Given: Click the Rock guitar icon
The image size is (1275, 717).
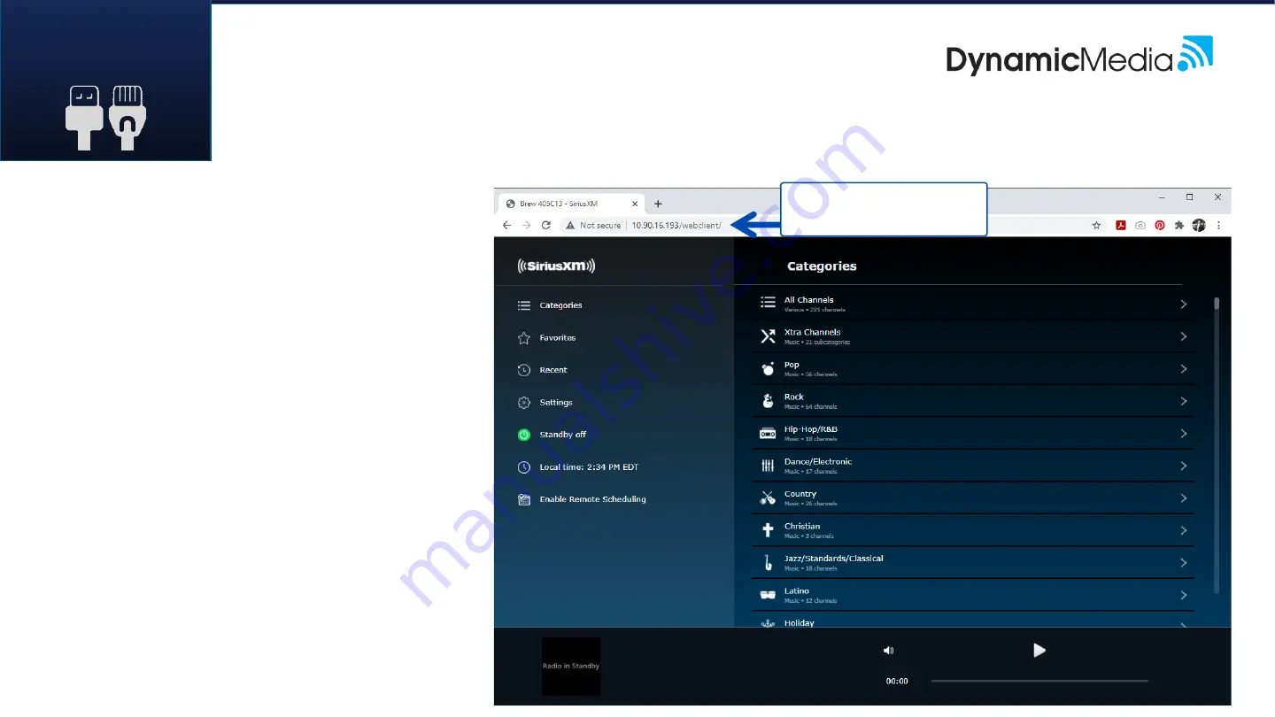Looking at the screenshot, I should [768, 401].
